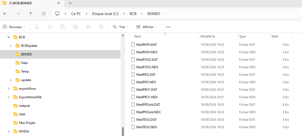Image resolution: width=302 pixels, height=136 pixels.
Task: Open the Trier sort dropdown
Action: point(121,27)
